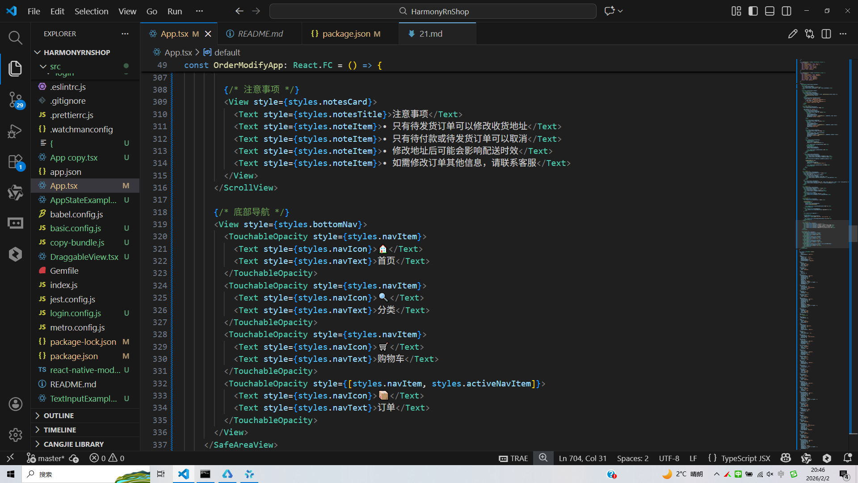This screenshot has height=483, width=858.
Task: Click the TypeScript JSX language mode
Action: click(x=745, y=458)
